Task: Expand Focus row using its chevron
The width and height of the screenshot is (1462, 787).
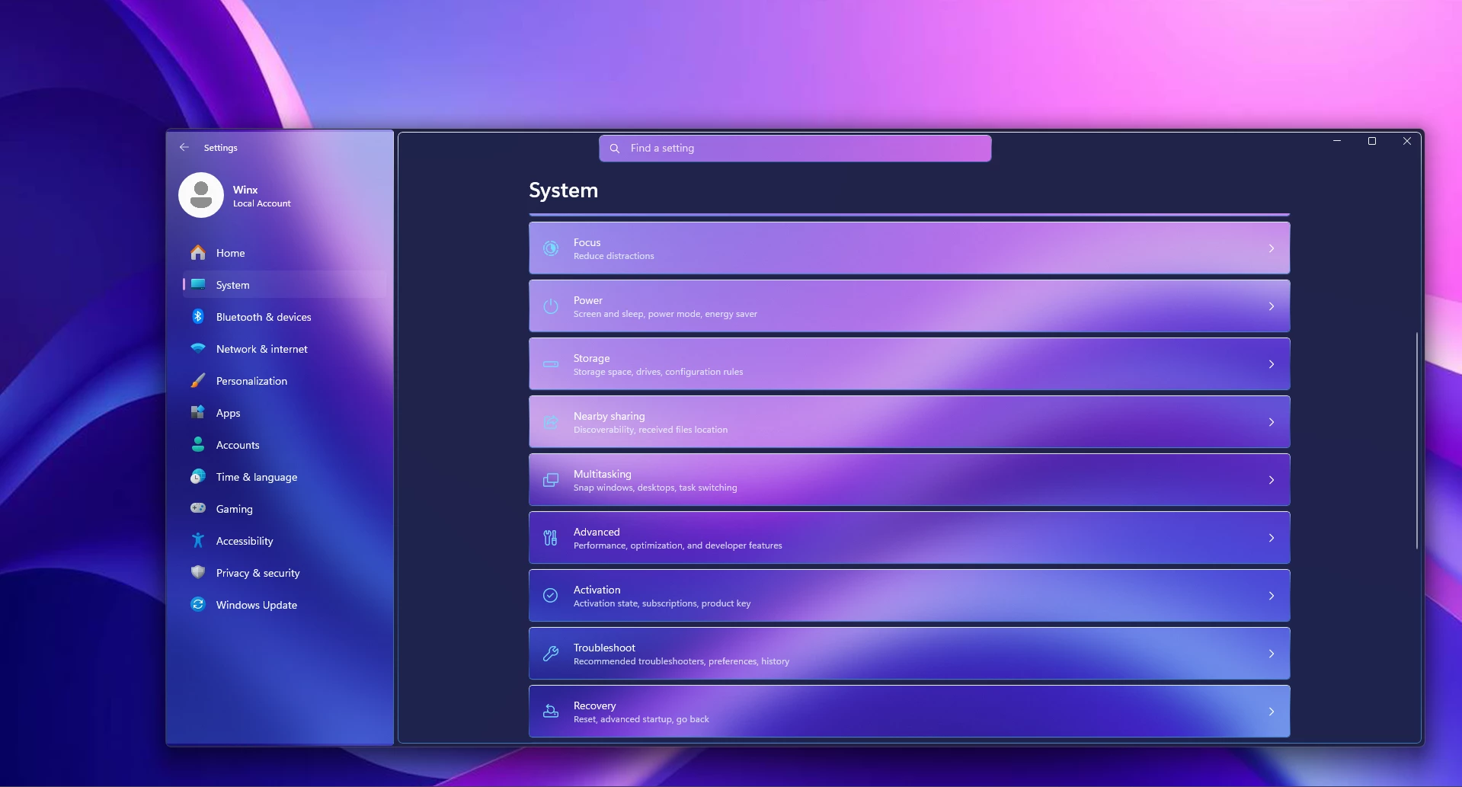Action: pos(1272,248)
